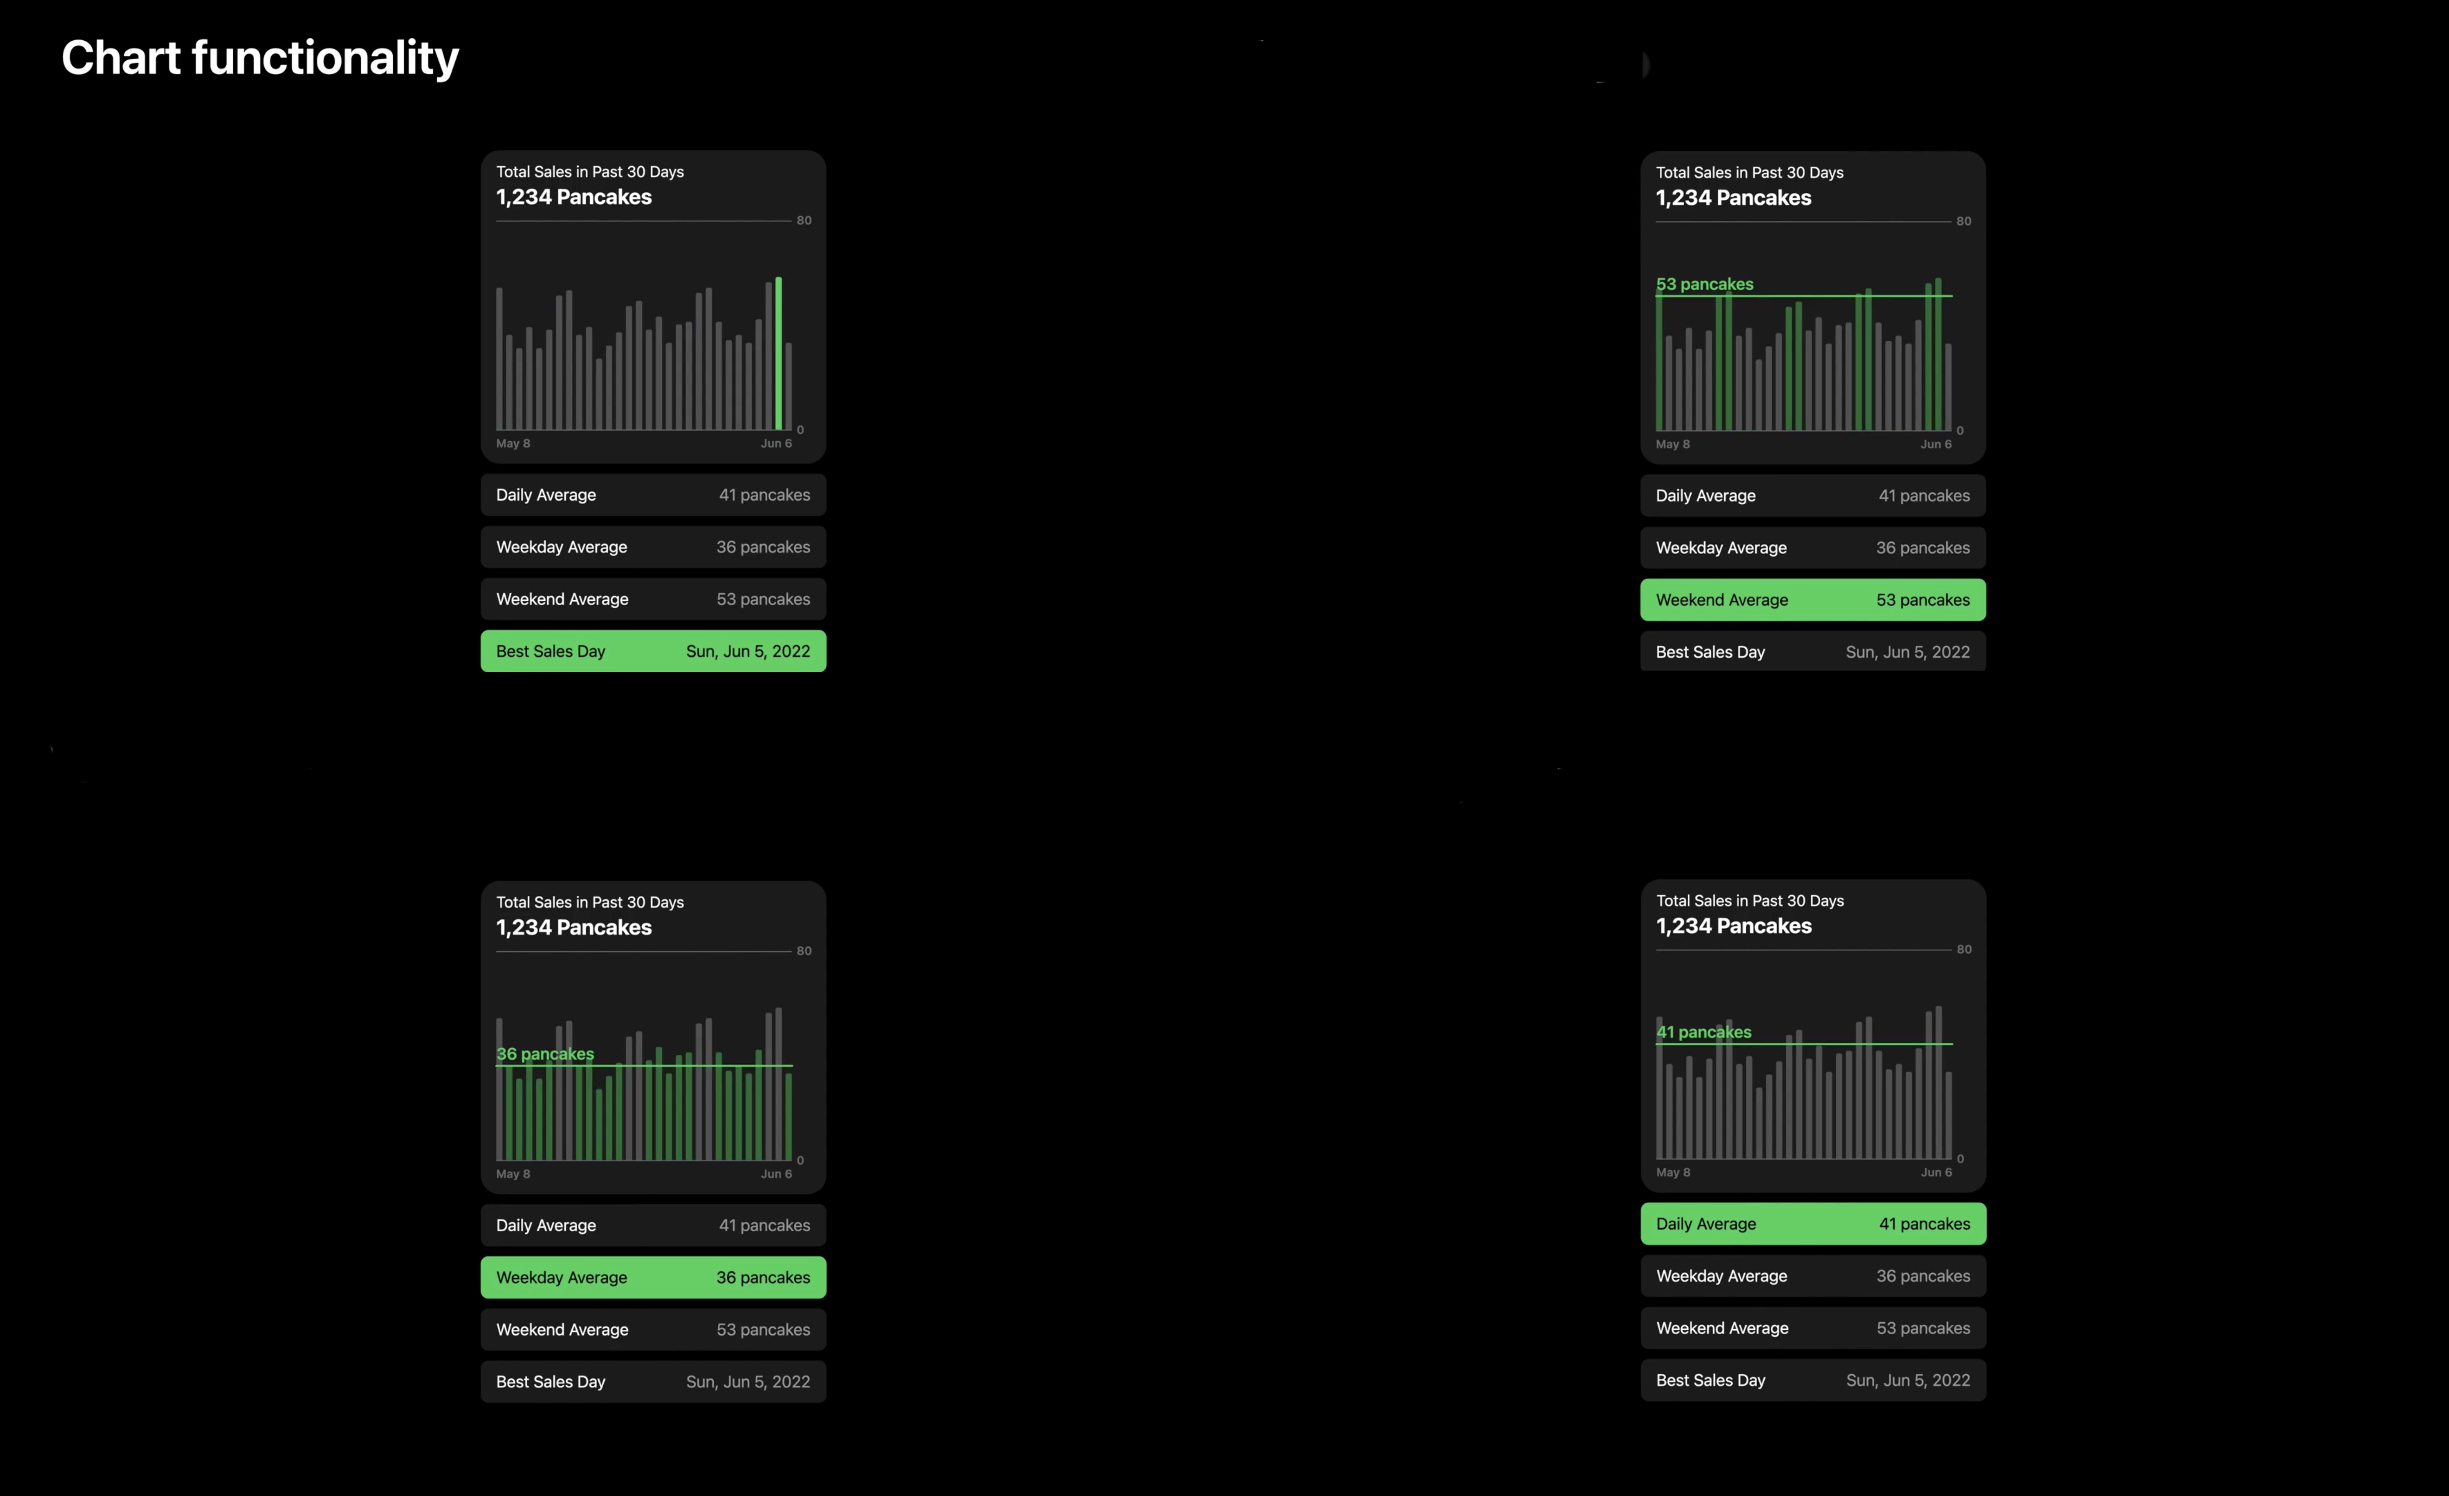Click Weekend Average in the Best-Sales-Day-highlighted panel

pos(653,599)
